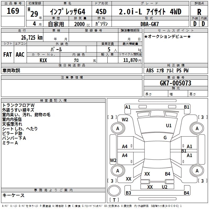
Task: Click XX mark on left rear quarter
Action: (x=129, y=179)
